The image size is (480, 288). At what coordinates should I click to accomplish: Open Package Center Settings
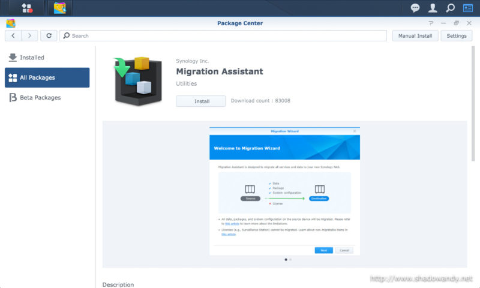click(457, 36)
